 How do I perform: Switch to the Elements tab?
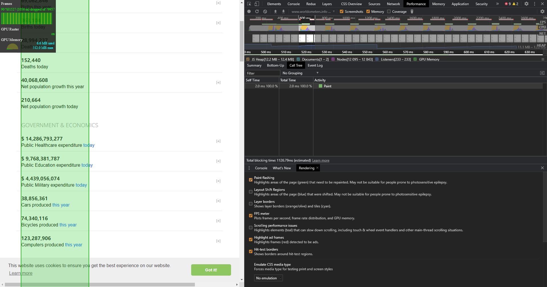[x=274, y=4]
